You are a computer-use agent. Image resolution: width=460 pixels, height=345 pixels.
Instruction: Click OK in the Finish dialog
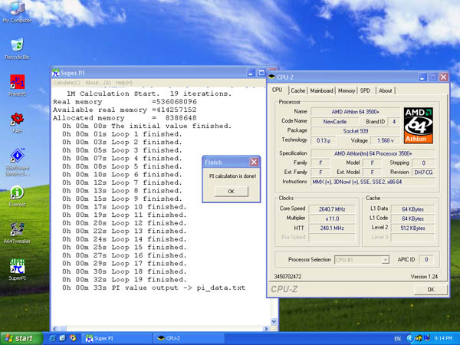coord(232,191)
